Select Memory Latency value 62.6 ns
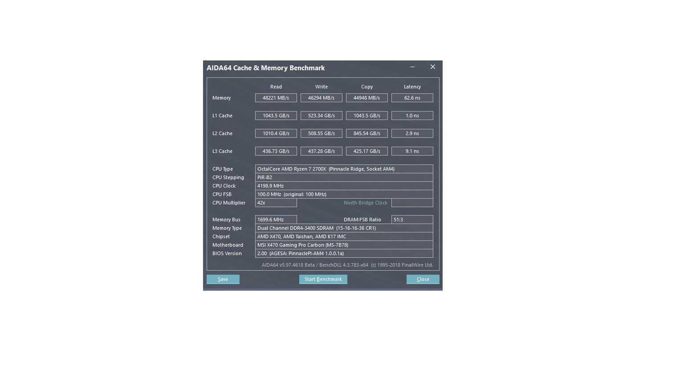The image size is (684, 384). coord(412,98)
